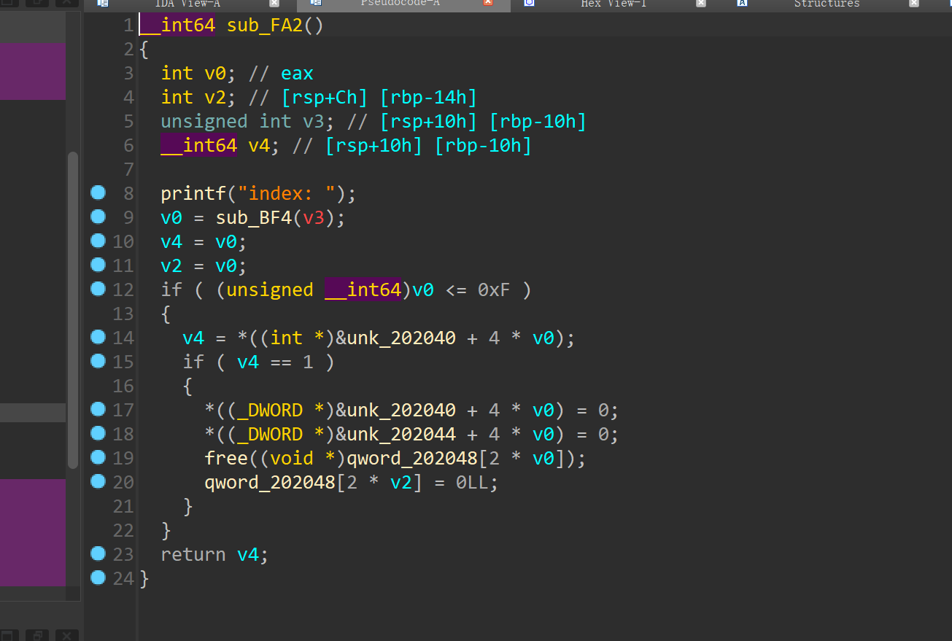The width and height of the screenshot is (952, 641).
Task: Click the [rbp-14h] comment on line 4
Action: pos(429,98)
